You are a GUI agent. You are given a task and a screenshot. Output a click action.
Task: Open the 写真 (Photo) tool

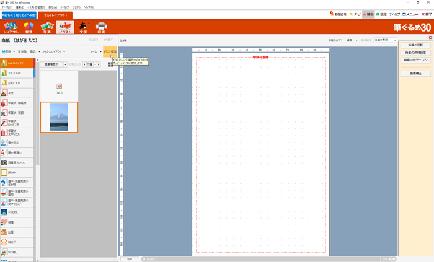tap(46, 27)
